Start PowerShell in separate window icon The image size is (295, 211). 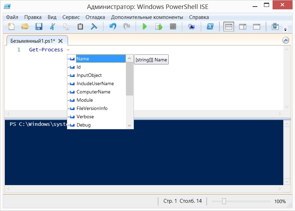click(210, 27)
